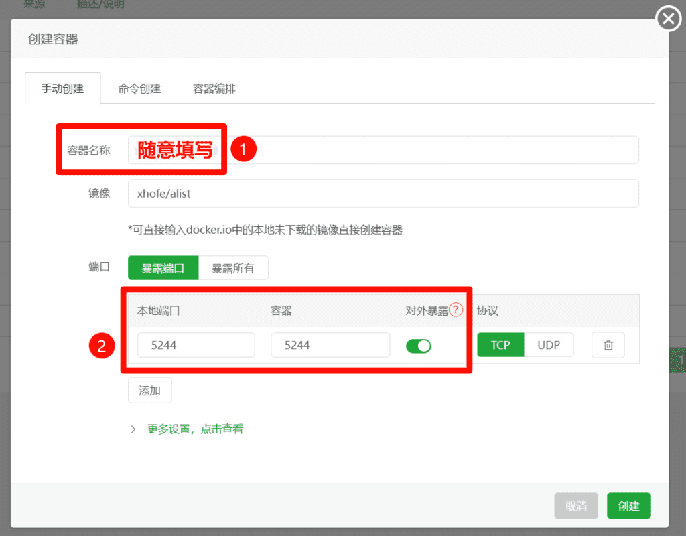Close the 创建容器 dialog
The image size is (686, 536).
click(x=668, y=19)
